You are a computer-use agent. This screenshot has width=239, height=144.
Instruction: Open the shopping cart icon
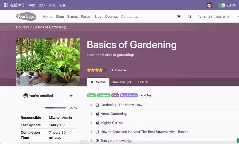[x=179, y=17]
